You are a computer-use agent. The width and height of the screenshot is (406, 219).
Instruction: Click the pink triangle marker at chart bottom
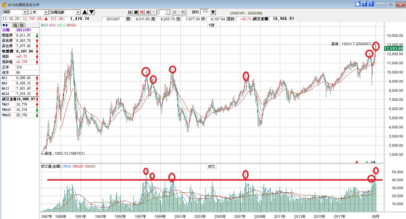pyautogui.click(x=371, y=162)
